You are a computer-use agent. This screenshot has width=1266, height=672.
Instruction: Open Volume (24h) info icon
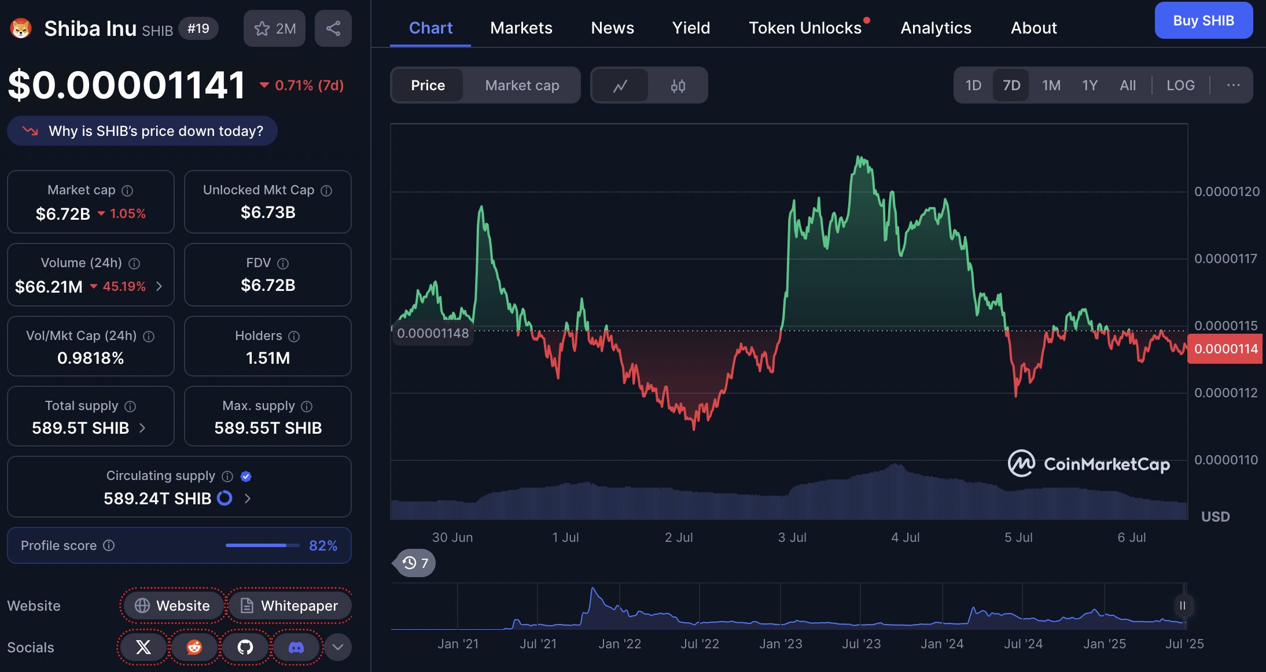(134, 263)
